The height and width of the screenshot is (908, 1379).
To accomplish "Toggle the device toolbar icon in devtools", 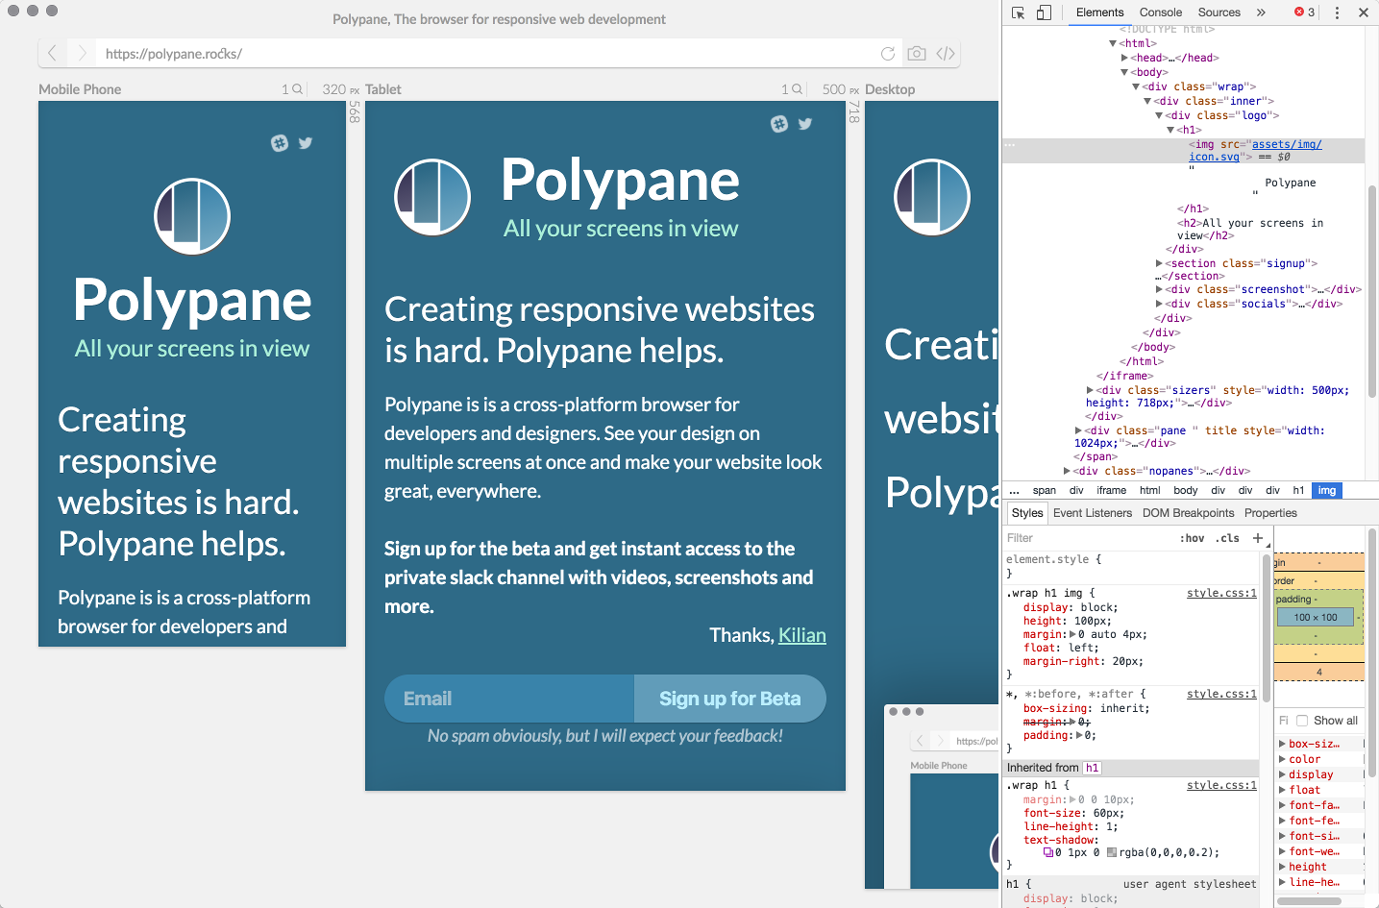I will 1044,12.
